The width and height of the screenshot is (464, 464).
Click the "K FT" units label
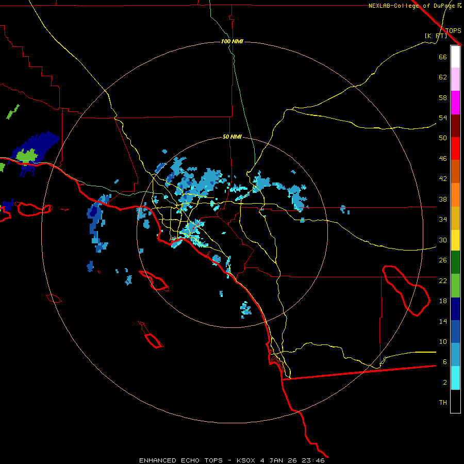436,36
